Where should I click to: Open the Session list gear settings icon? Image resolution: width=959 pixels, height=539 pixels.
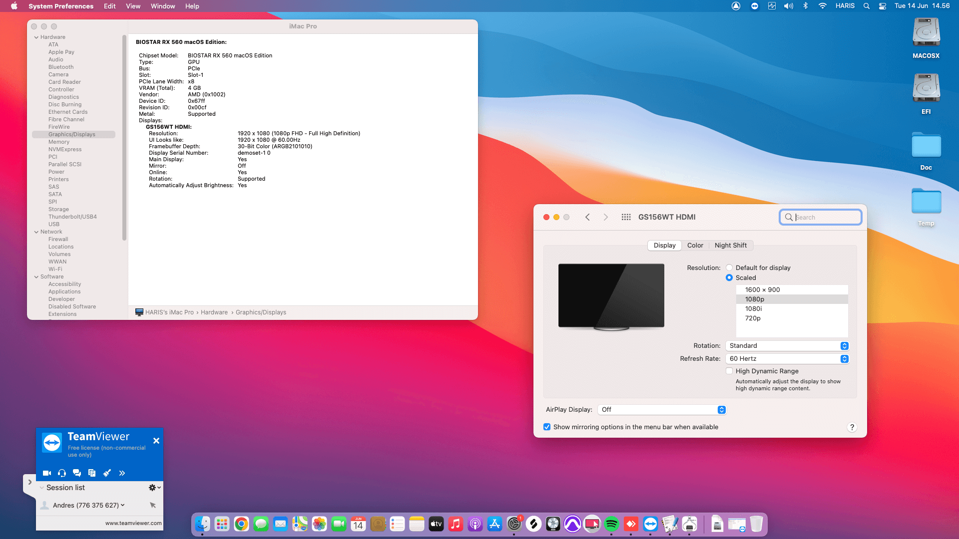(x=151, y=488)
